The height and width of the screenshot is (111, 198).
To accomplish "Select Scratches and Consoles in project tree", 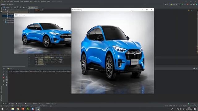I will click(10, 22).
